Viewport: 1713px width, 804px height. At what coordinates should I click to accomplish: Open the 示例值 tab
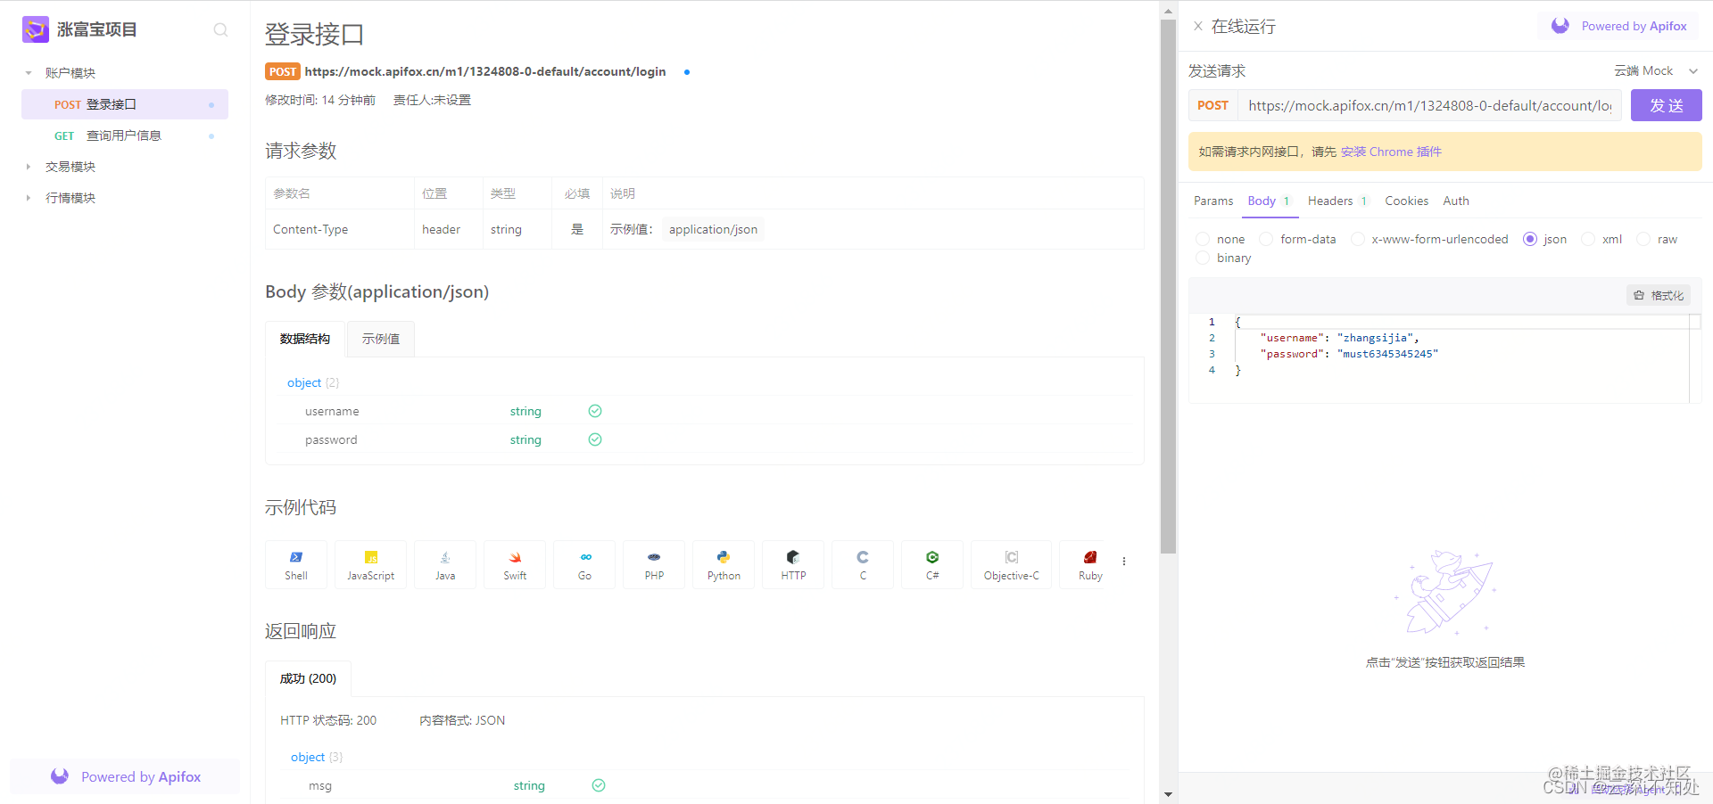381,339
